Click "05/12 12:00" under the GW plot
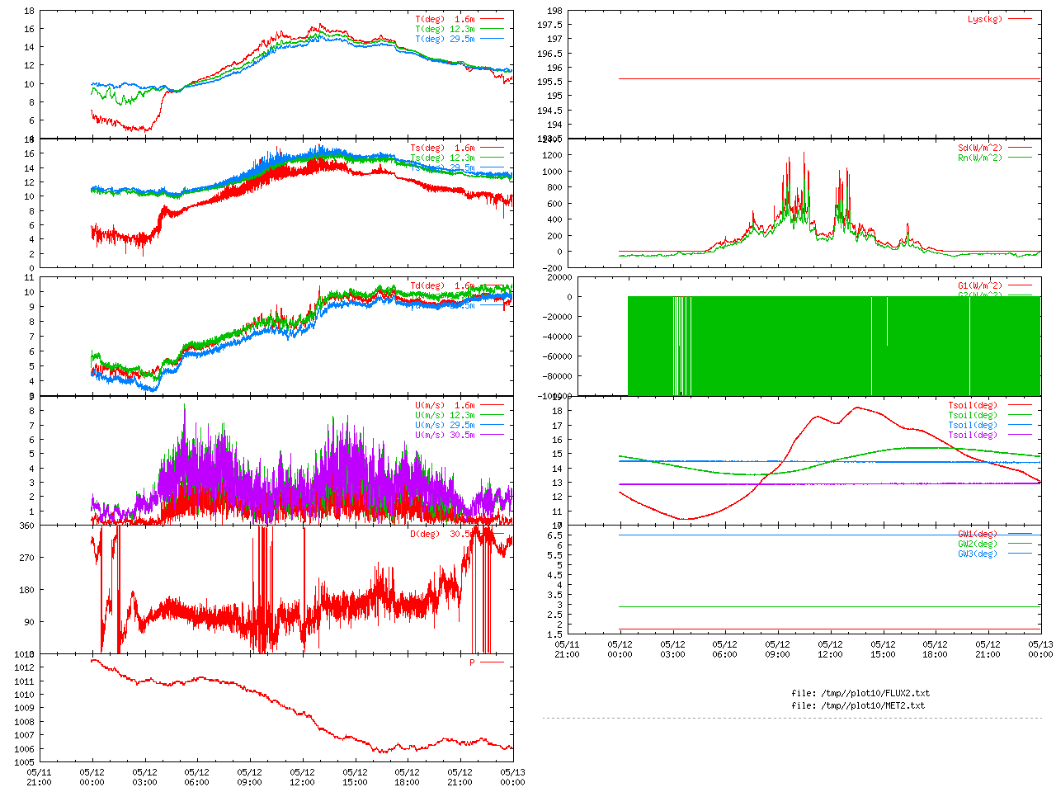Viewport: 1056px width, 792px height. pyautogui.click(x=830, y=649)
